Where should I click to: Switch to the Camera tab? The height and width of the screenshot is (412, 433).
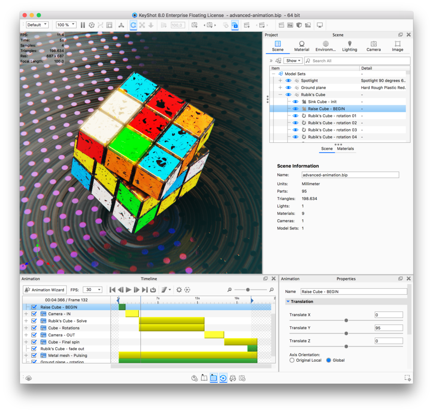click(373, 46)
